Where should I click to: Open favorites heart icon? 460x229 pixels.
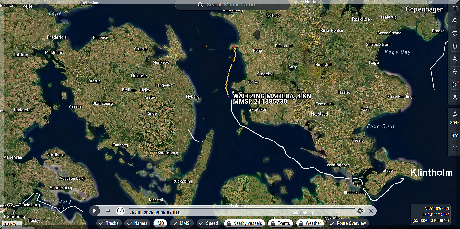(x=455, y=33)
